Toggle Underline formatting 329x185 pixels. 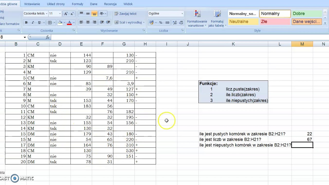(x=39, y=23)
